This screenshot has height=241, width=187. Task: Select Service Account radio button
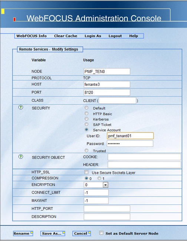pyautogui.click(x=86, y=130)
